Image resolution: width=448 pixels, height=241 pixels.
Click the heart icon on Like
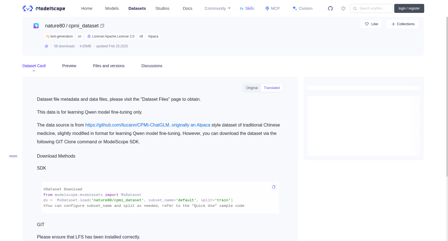pos(367,24)
